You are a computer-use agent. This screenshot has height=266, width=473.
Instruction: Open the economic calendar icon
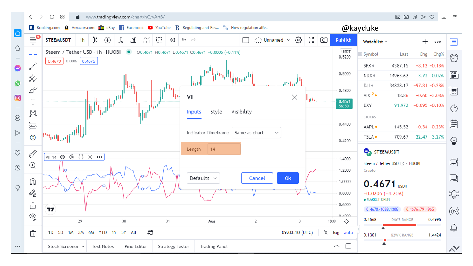click(x=454, y=124)
